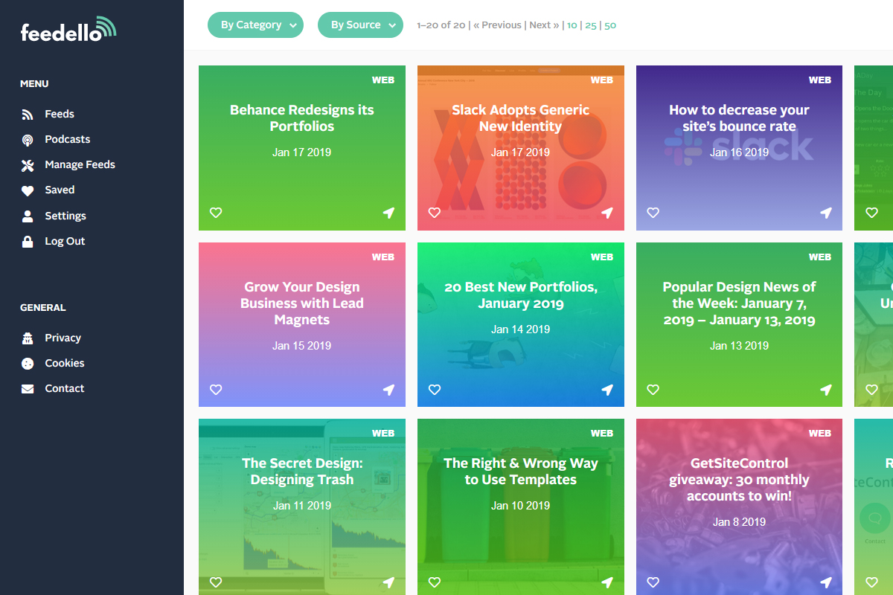Open the Contact link

[65, 389]
